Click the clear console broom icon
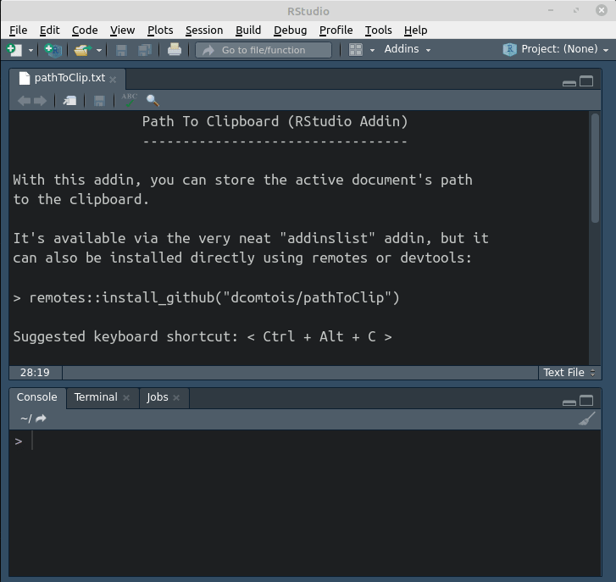Image resolution: width=616 pixels, height=582 pixels. (587, 418)
